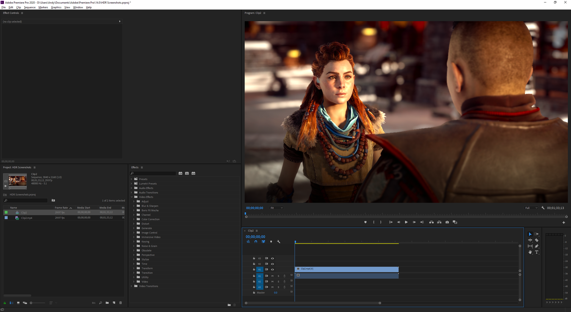Screen dimensions: 571x312
Task: Open the Sequence menu
Action: 29,7
